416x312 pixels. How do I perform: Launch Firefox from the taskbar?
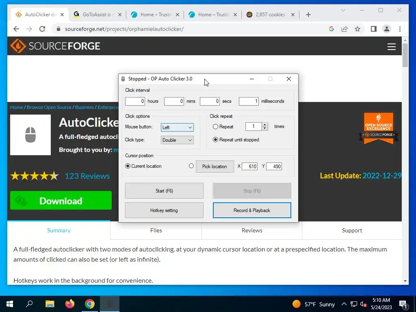70,304
